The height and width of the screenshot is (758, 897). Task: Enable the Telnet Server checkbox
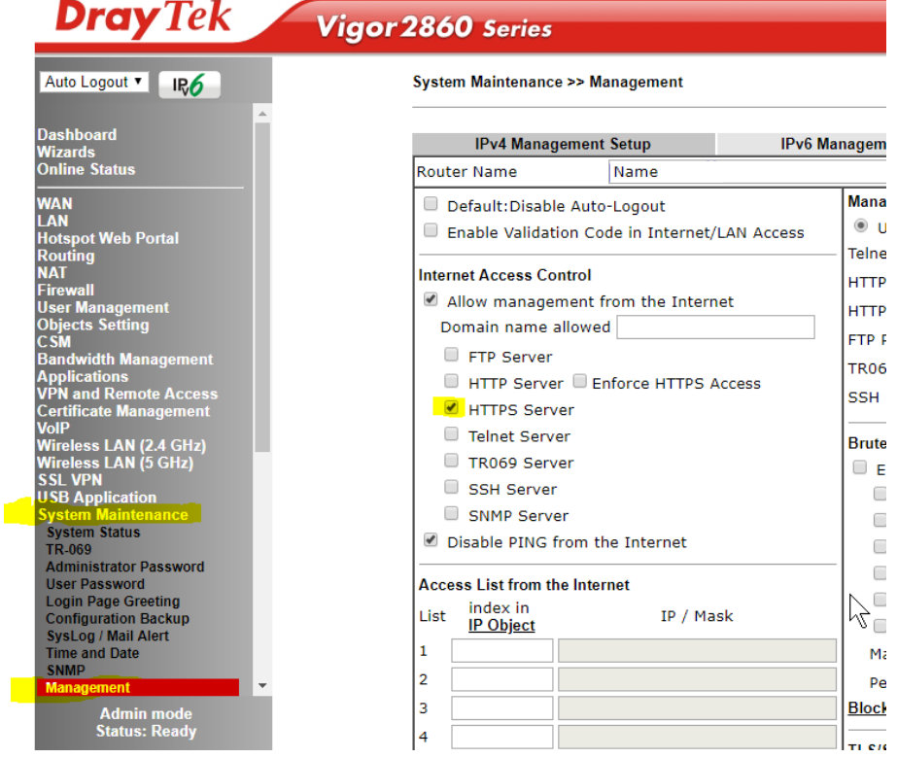(x=451, y=434)
